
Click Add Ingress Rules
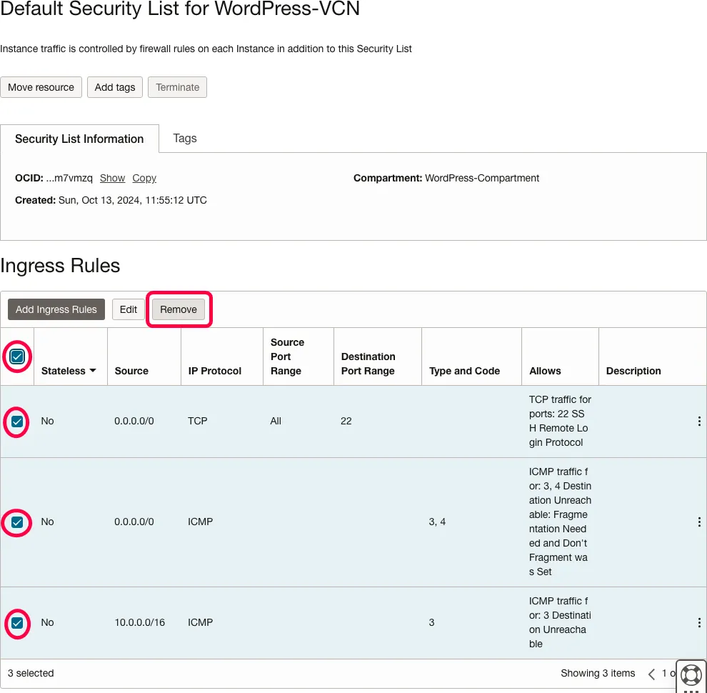coord(56,309)
